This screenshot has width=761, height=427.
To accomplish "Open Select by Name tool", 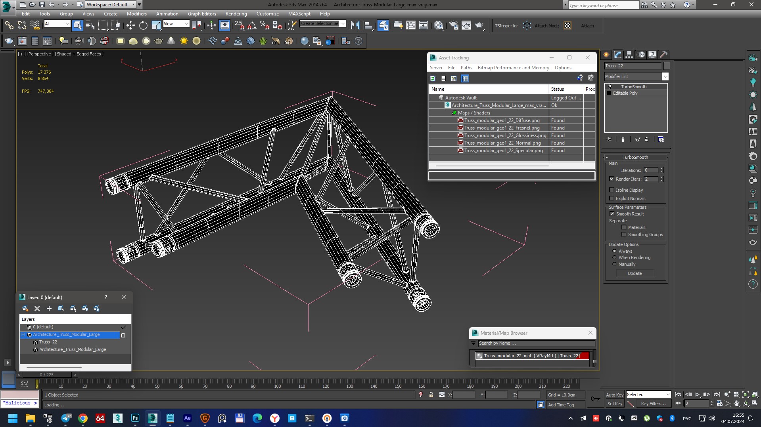I will pos(90,26).
